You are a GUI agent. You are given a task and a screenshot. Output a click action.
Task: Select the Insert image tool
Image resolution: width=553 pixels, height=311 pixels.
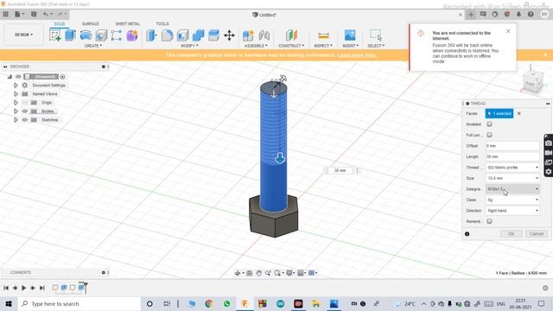pos(350,35)
